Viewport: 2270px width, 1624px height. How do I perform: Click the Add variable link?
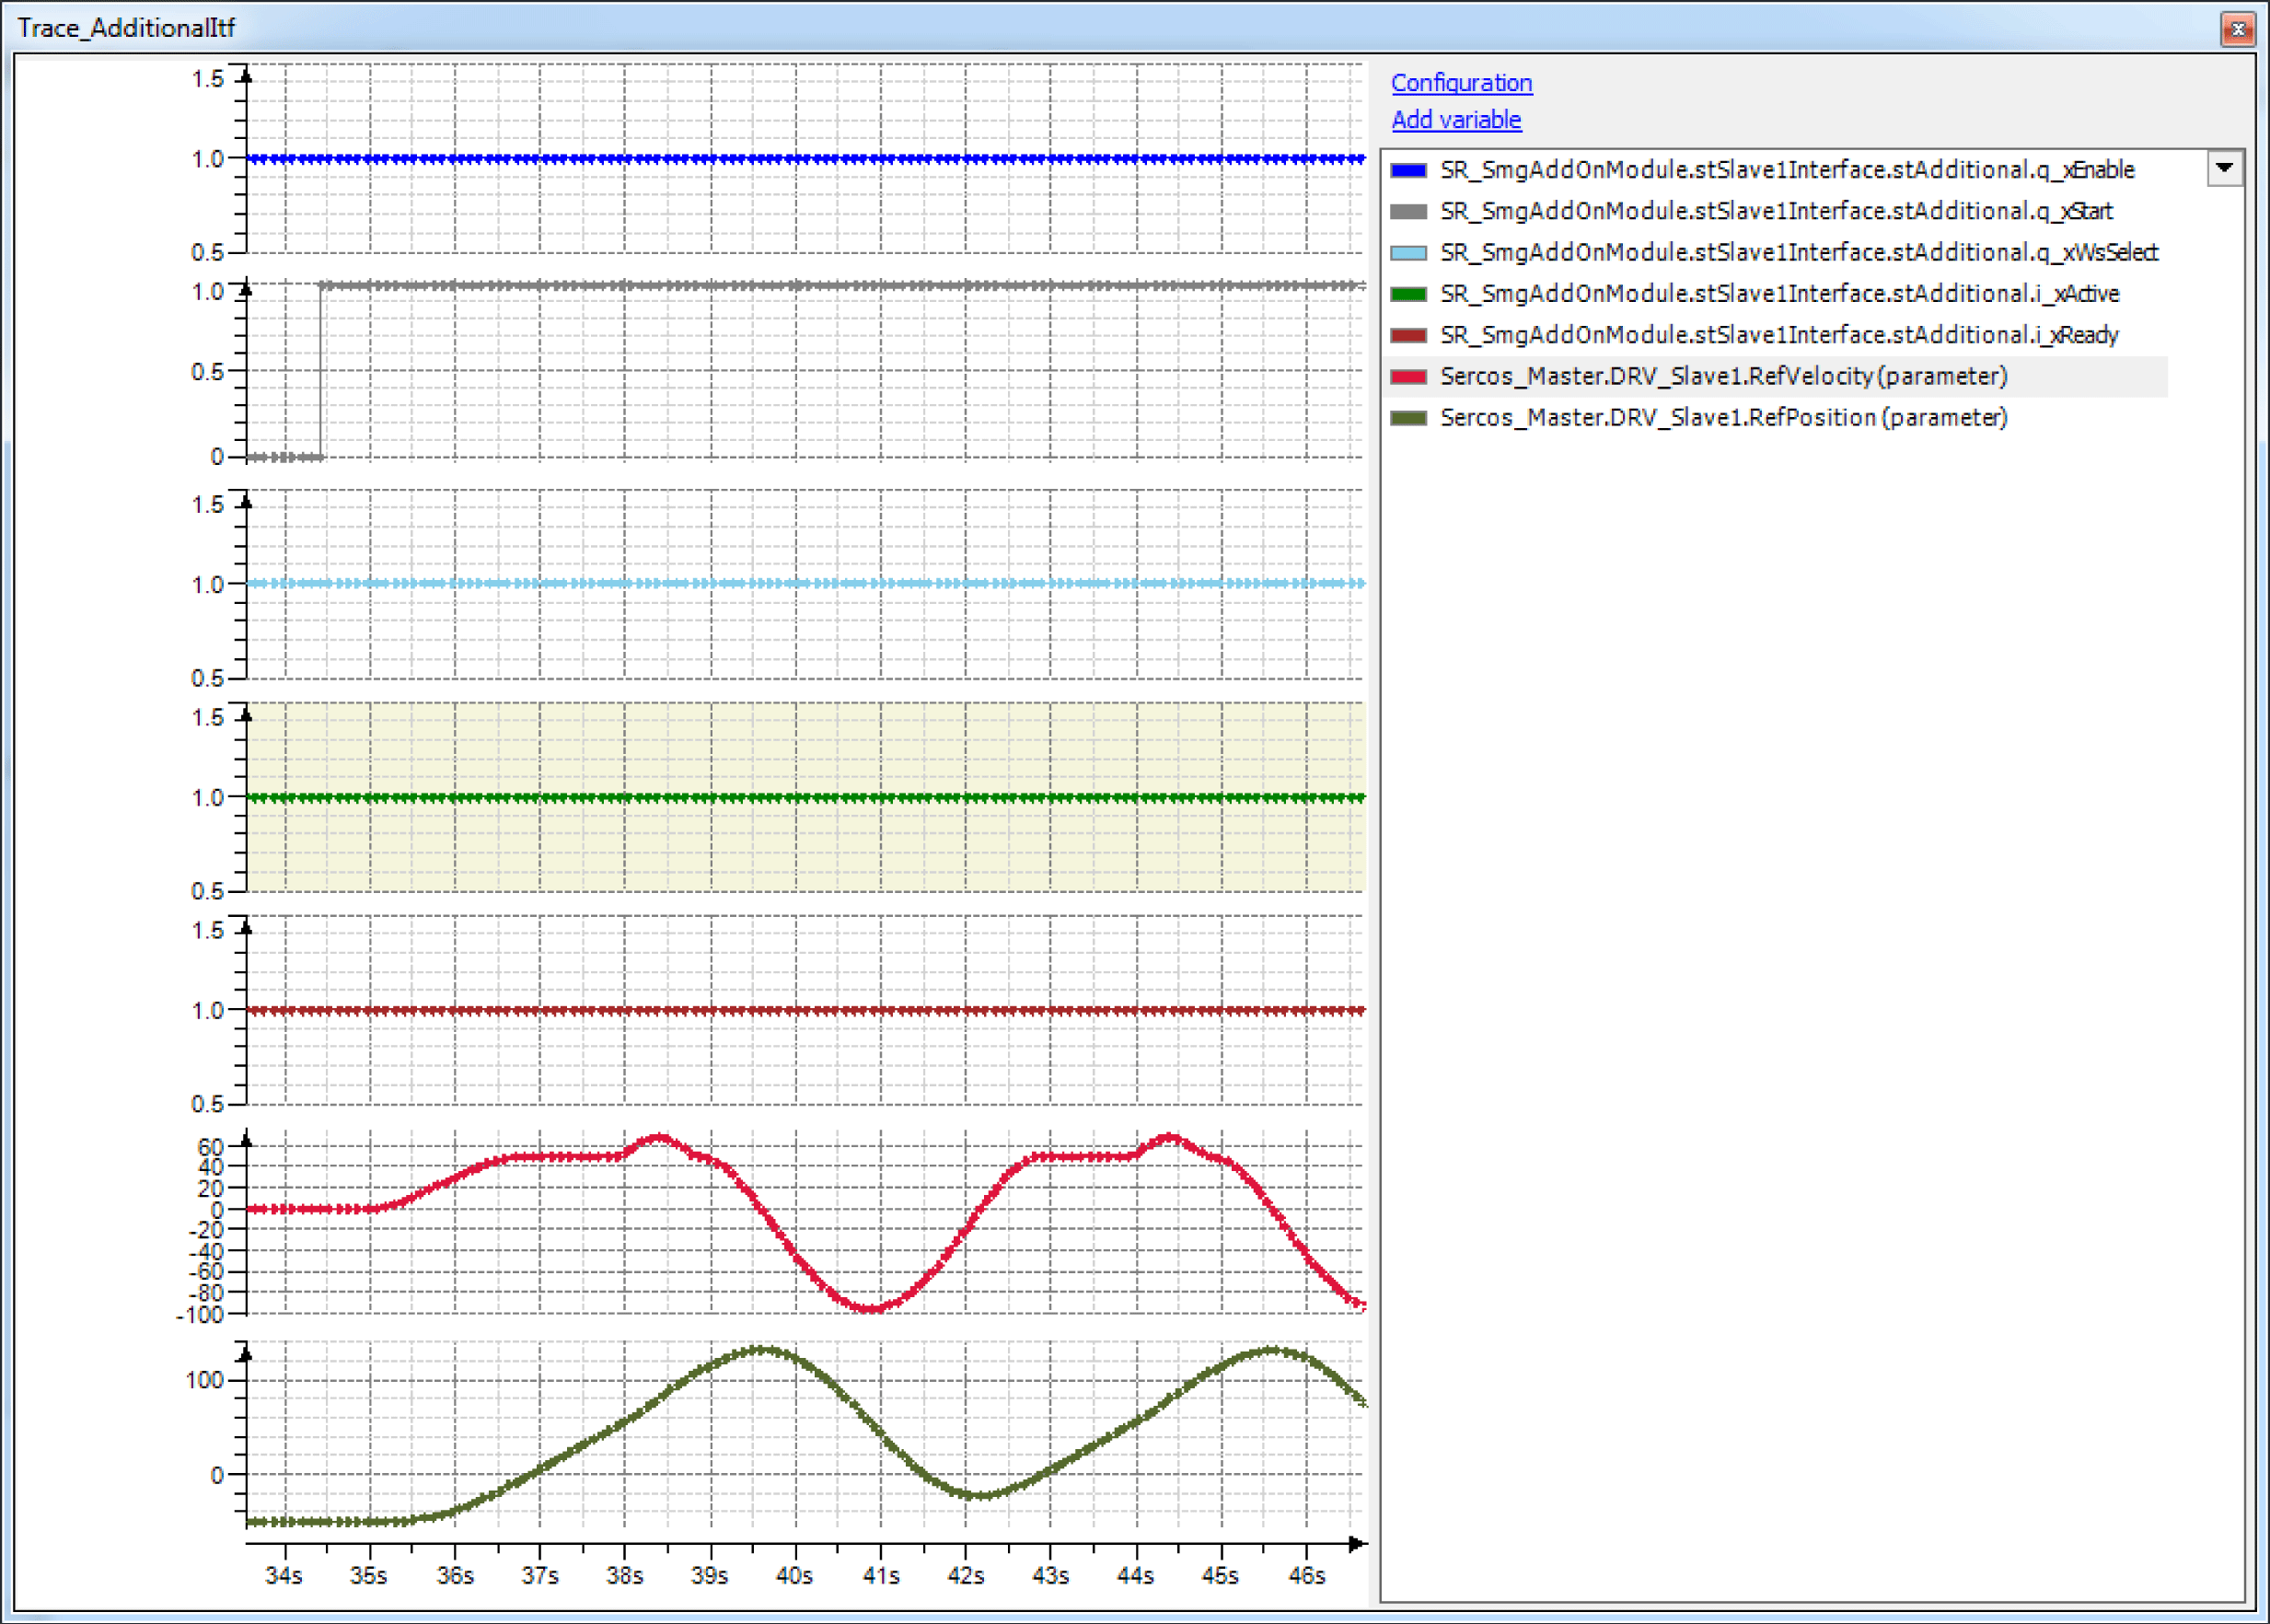(x=1456, y=120)
